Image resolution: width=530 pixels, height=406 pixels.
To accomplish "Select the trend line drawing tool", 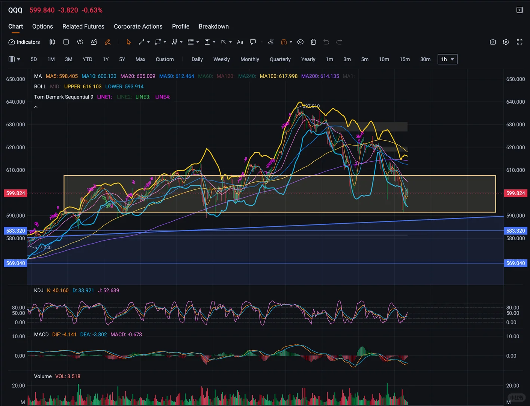I will point(142,42).
